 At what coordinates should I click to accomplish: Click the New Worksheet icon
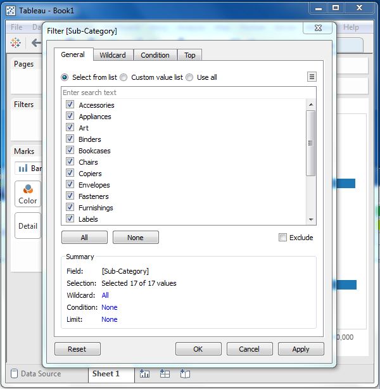coord(144,374)
